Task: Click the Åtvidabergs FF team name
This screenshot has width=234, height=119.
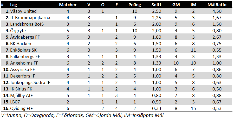Action: tap(25, 37)
